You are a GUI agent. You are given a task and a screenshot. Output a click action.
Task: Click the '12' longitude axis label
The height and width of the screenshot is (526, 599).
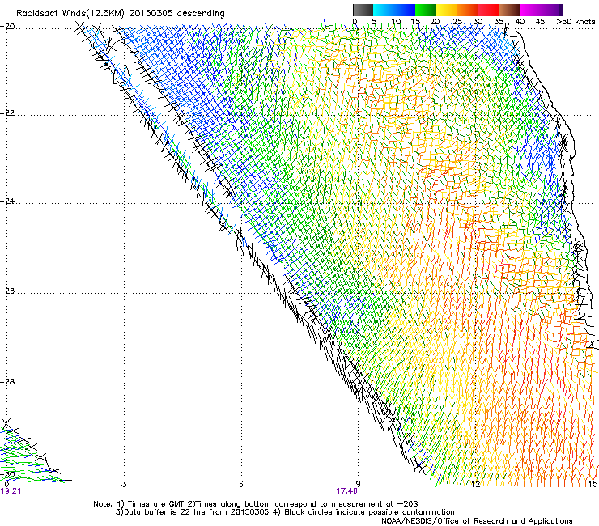pyautogui.click(x=475, y=484)
